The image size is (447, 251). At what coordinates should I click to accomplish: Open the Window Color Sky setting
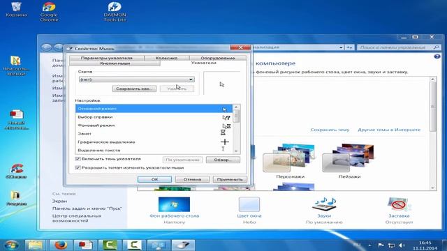pyautogui.click(x=249, y=211)
